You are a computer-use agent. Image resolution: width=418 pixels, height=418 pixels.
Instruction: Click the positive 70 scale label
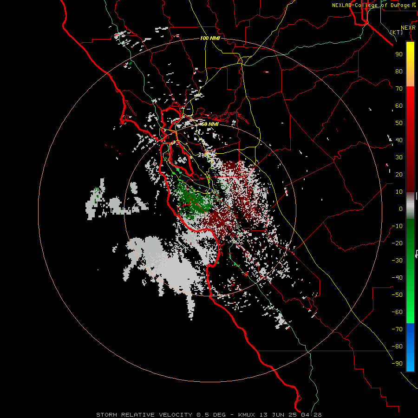(399, 89)
